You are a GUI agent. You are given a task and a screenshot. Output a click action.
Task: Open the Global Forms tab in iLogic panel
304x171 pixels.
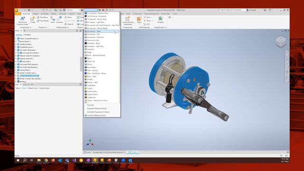(33, 88)
